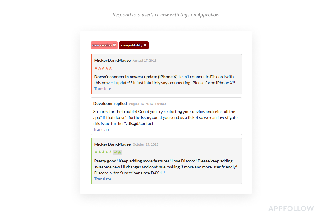Select the "compatibility" tag label
The height and width of the screenshot is (223, 332).
(131, 45)
